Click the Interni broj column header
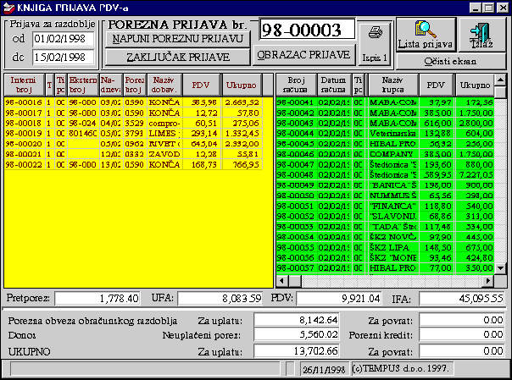 click(23, 85)
